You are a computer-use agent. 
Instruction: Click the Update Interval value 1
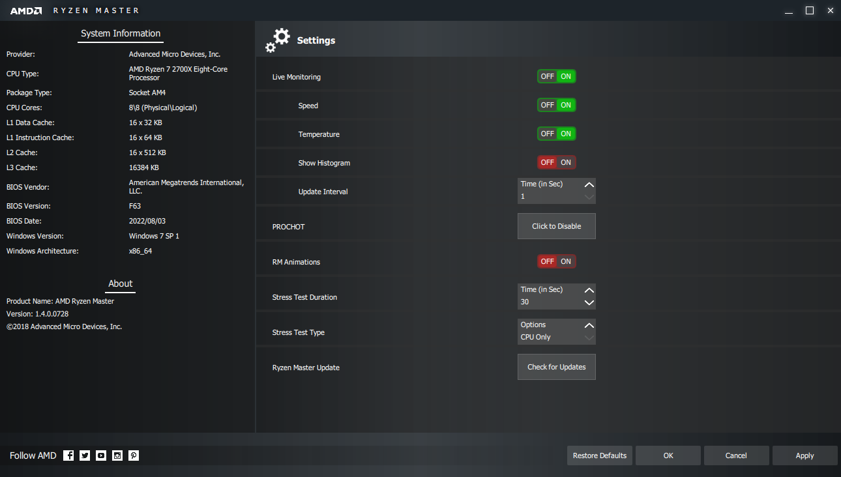tap(523, 196)
